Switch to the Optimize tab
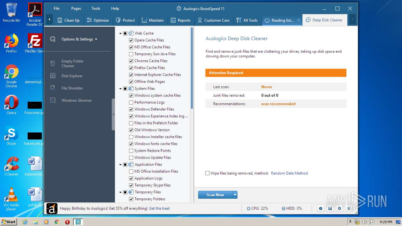This screenshot has height=226, width=402. coord(98,20)
